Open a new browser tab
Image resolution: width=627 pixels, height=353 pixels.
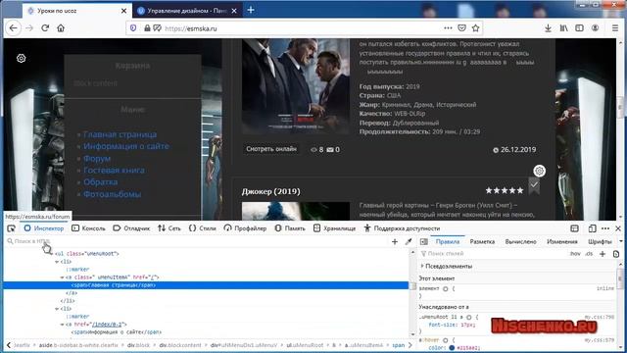tap(251, 10)
